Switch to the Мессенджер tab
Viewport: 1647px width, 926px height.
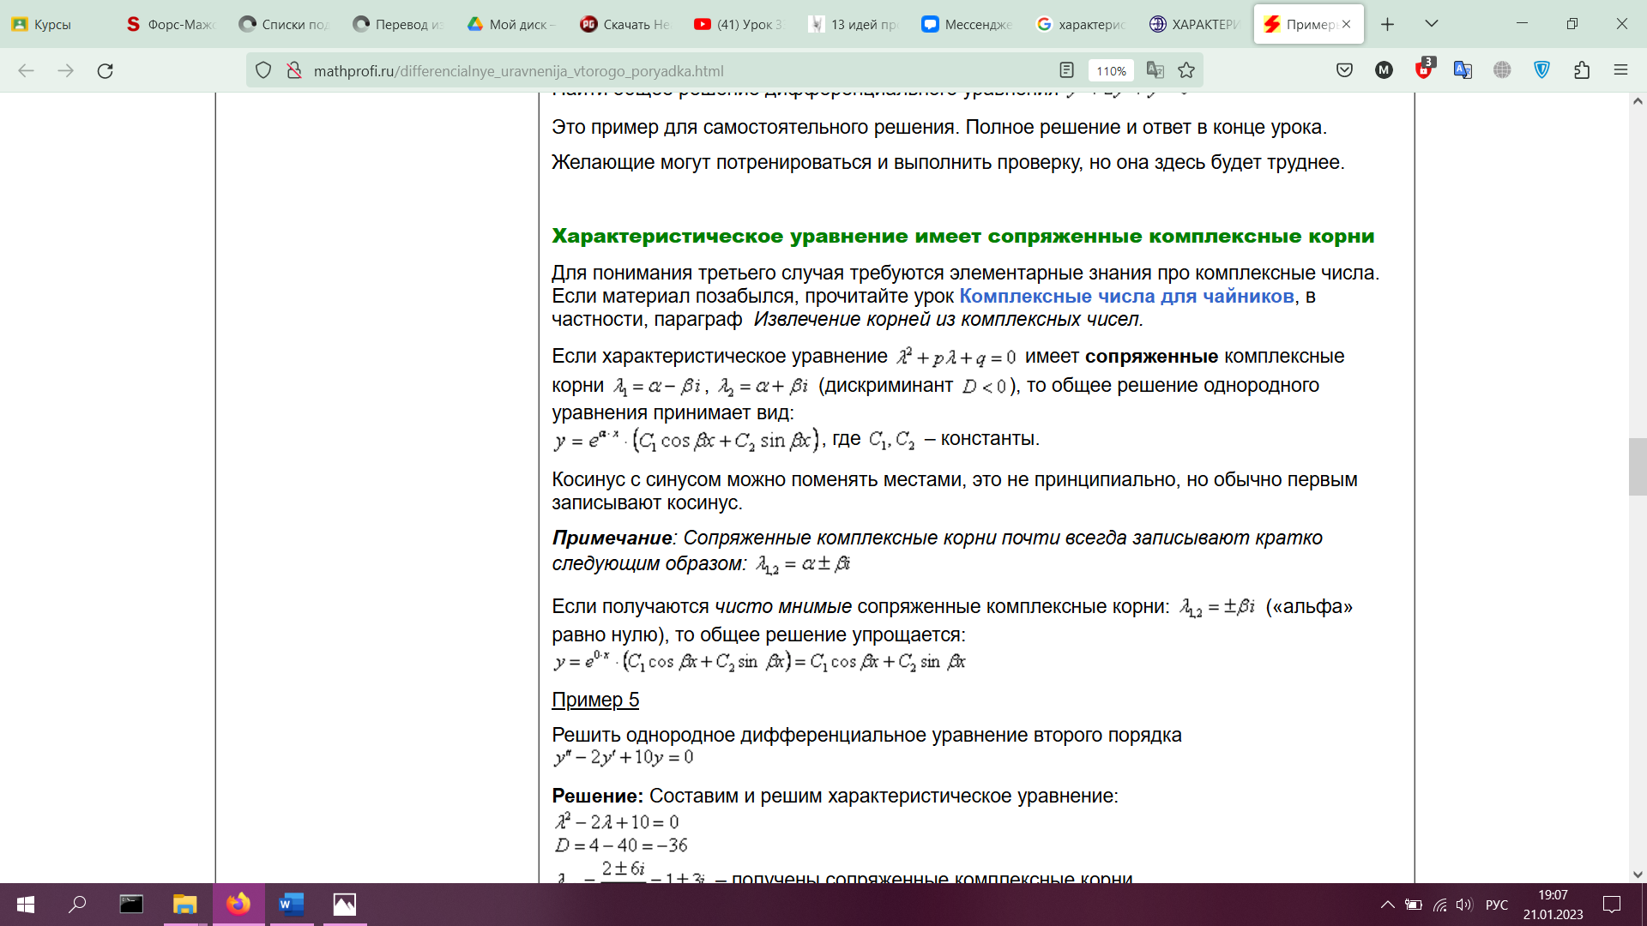[968, 24]
